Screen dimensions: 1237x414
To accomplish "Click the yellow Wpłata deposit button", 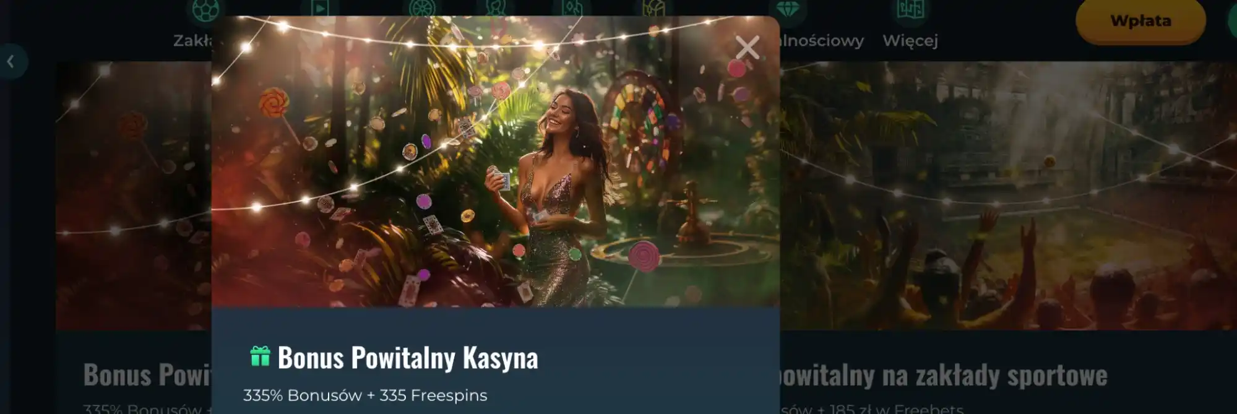I will 1140,21.
